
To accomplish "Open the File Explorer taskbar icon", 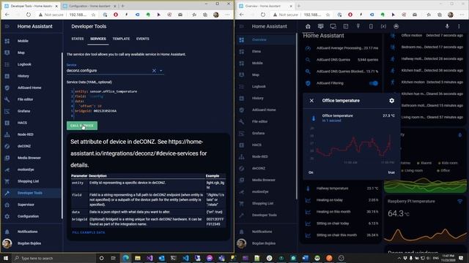I will 138,258.
